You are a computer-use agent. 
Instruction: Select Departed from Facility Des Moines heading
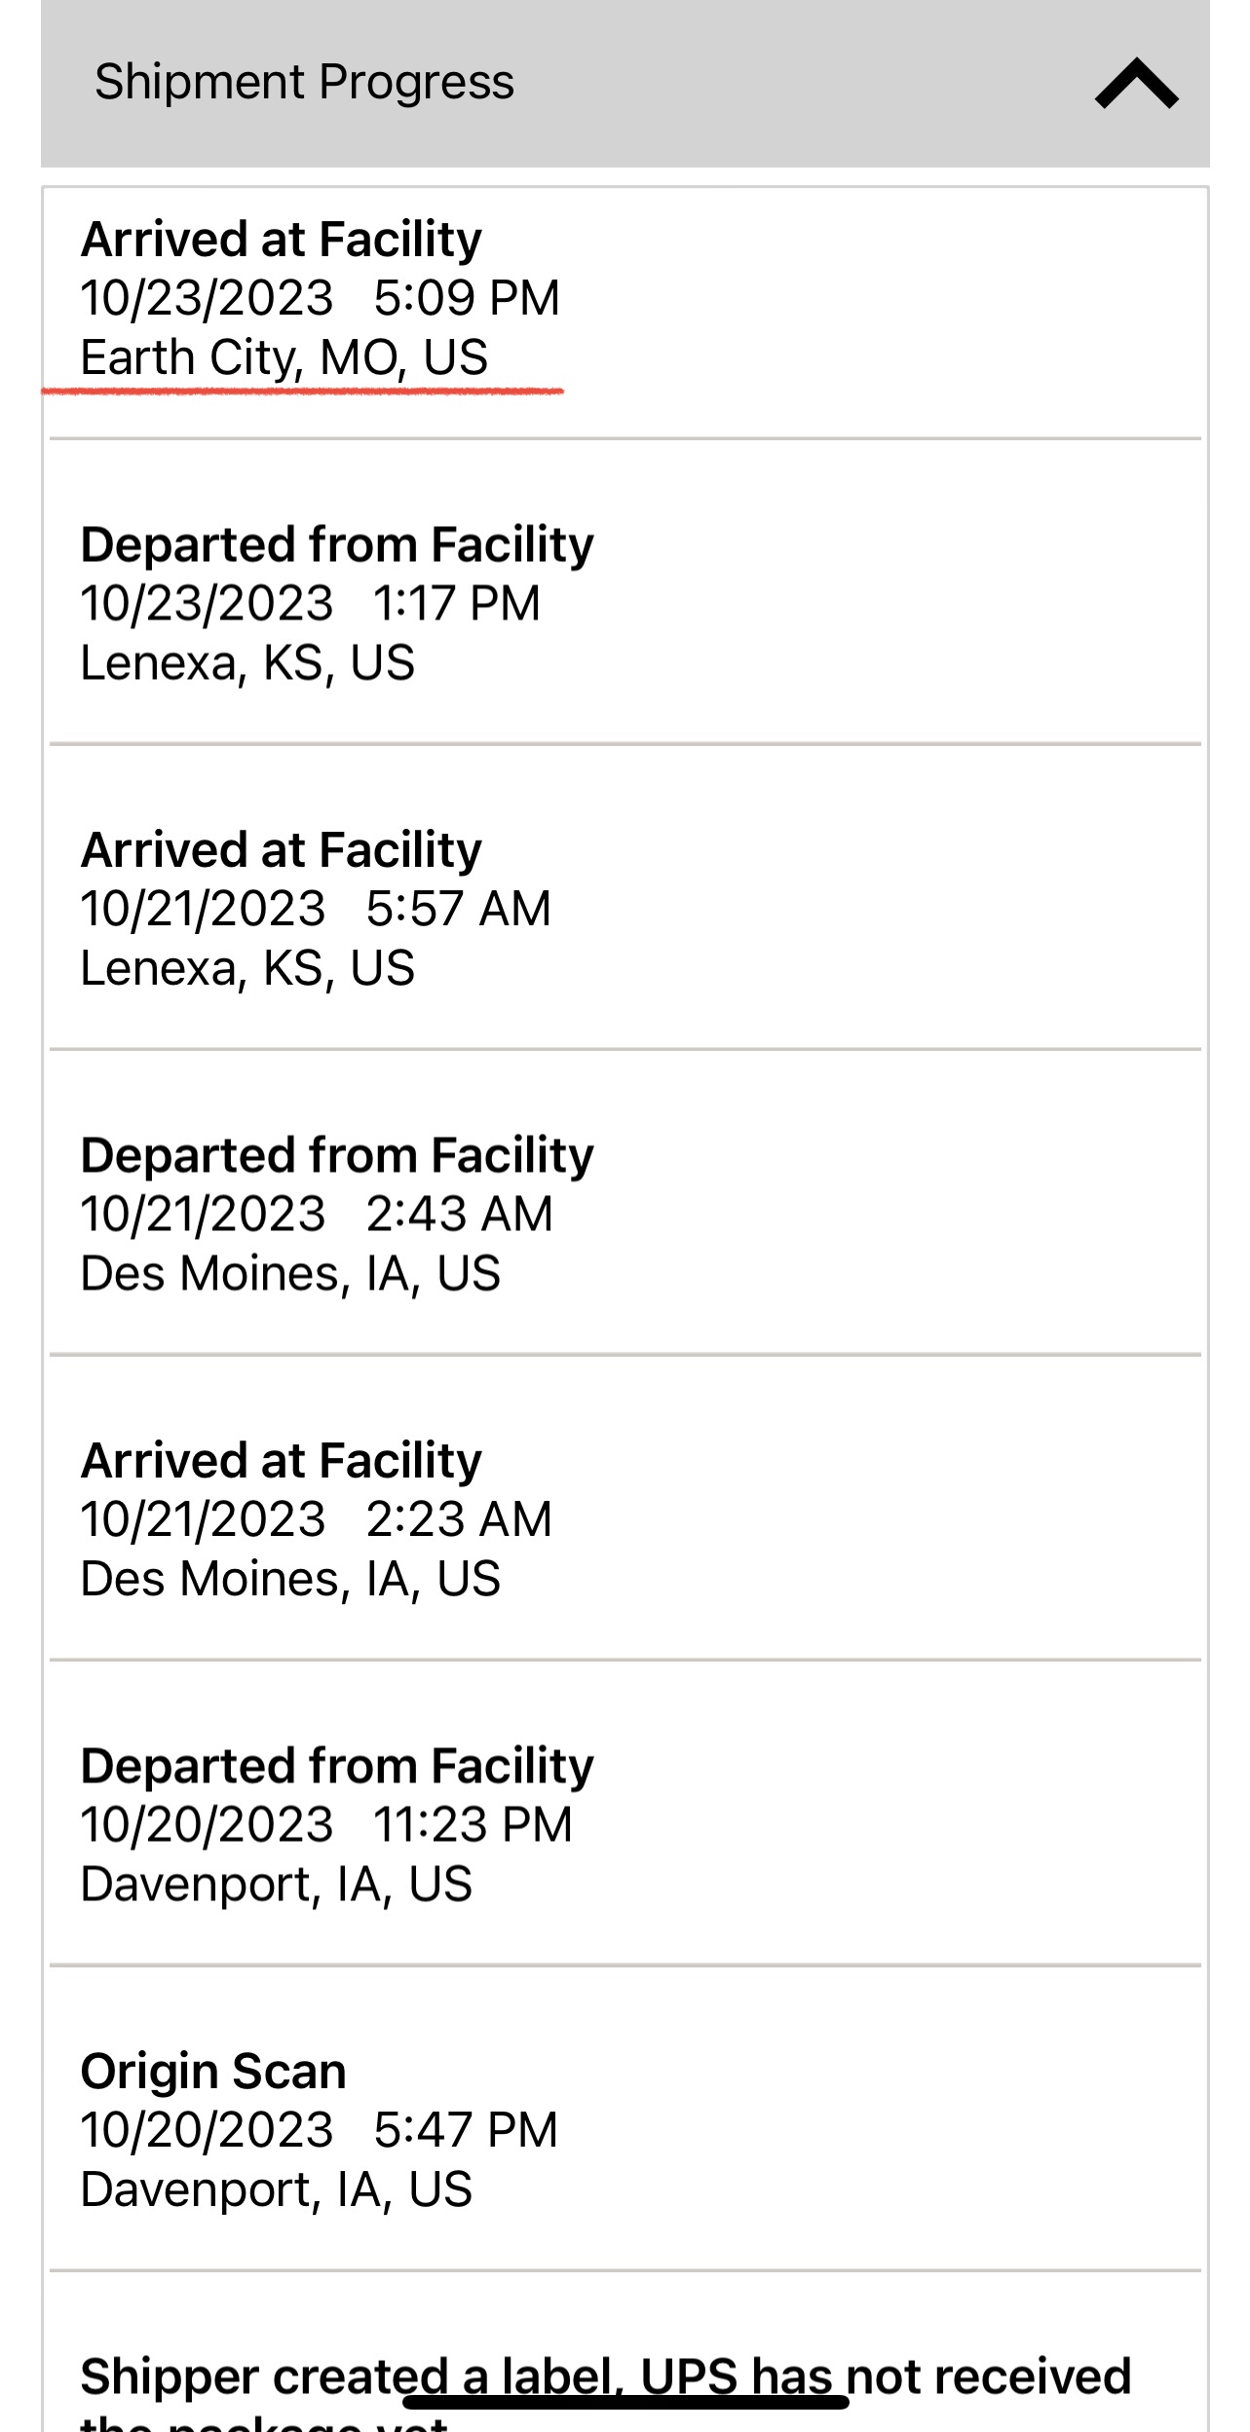[337, 1155]
